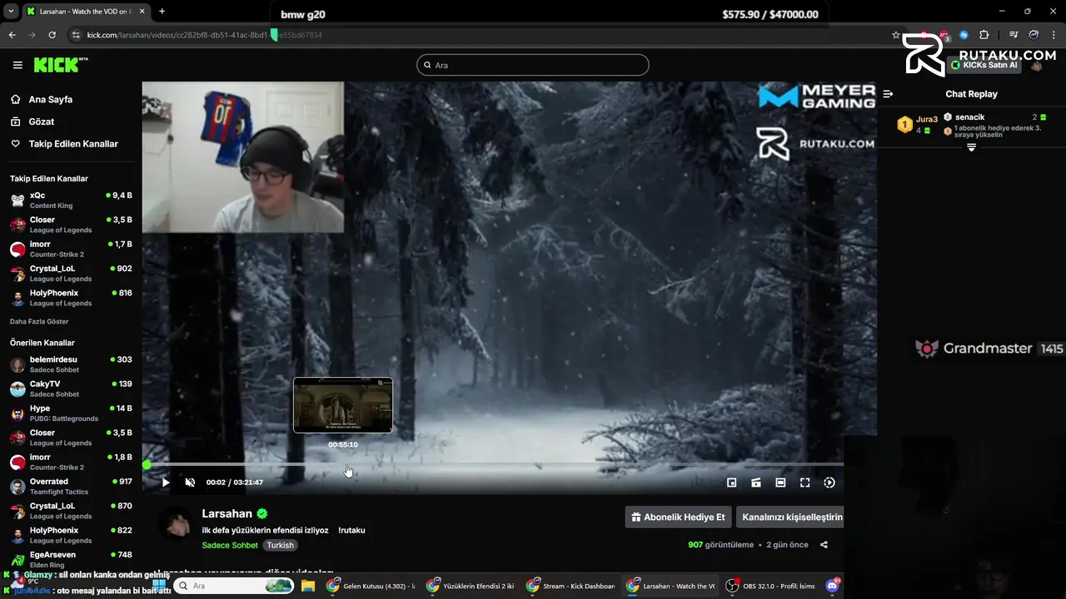Viewport: 1066px width, 599px height.
Task: Open xQc followed channel
Action: (71, 200)
